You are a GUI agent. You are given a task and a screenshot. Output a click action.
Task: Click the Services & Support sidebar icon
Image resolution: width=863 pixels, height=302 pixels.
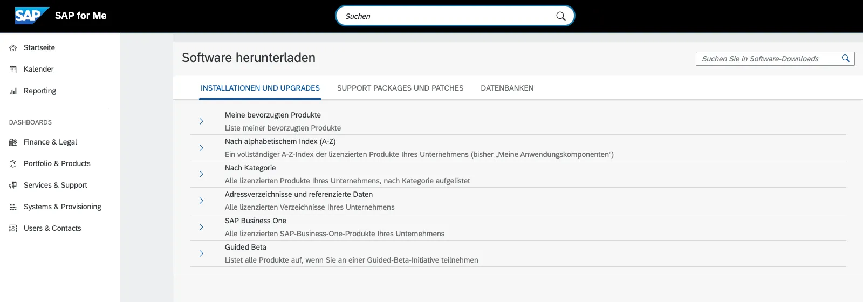13,186
